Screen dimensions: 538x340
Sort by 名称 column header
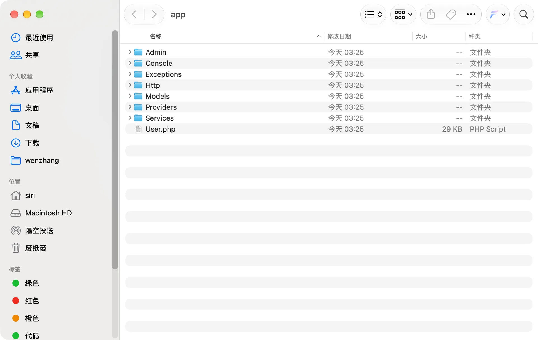pyautogui.click(x=156, y=36)
